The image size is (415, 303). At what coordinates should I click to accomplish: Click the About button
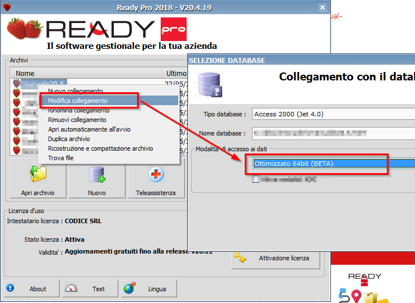point(32,289)
